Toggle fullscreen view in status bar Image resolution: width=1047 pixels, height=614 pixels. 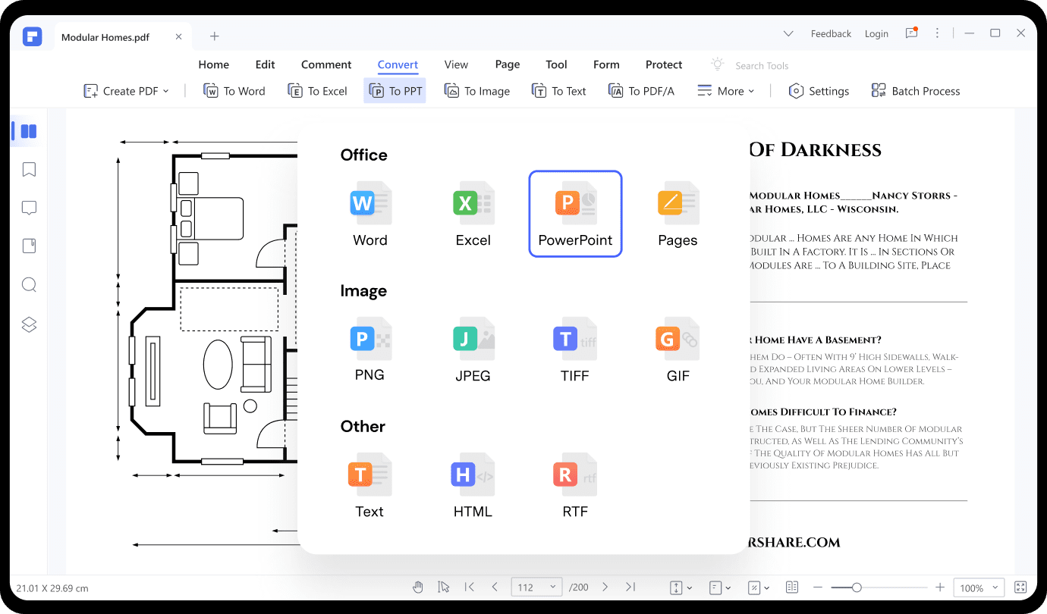(1020, 587)
